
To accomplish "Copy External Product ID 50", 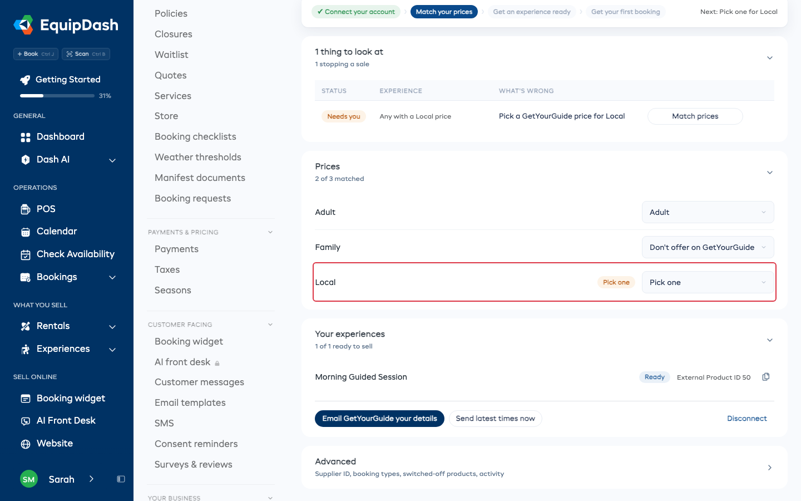I will 766,377.
